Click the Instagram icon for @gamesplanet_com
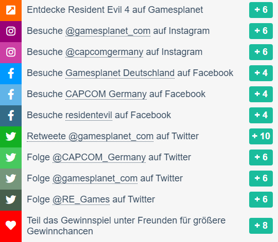This screenshot has width=278, height=242. click(11, 31)
